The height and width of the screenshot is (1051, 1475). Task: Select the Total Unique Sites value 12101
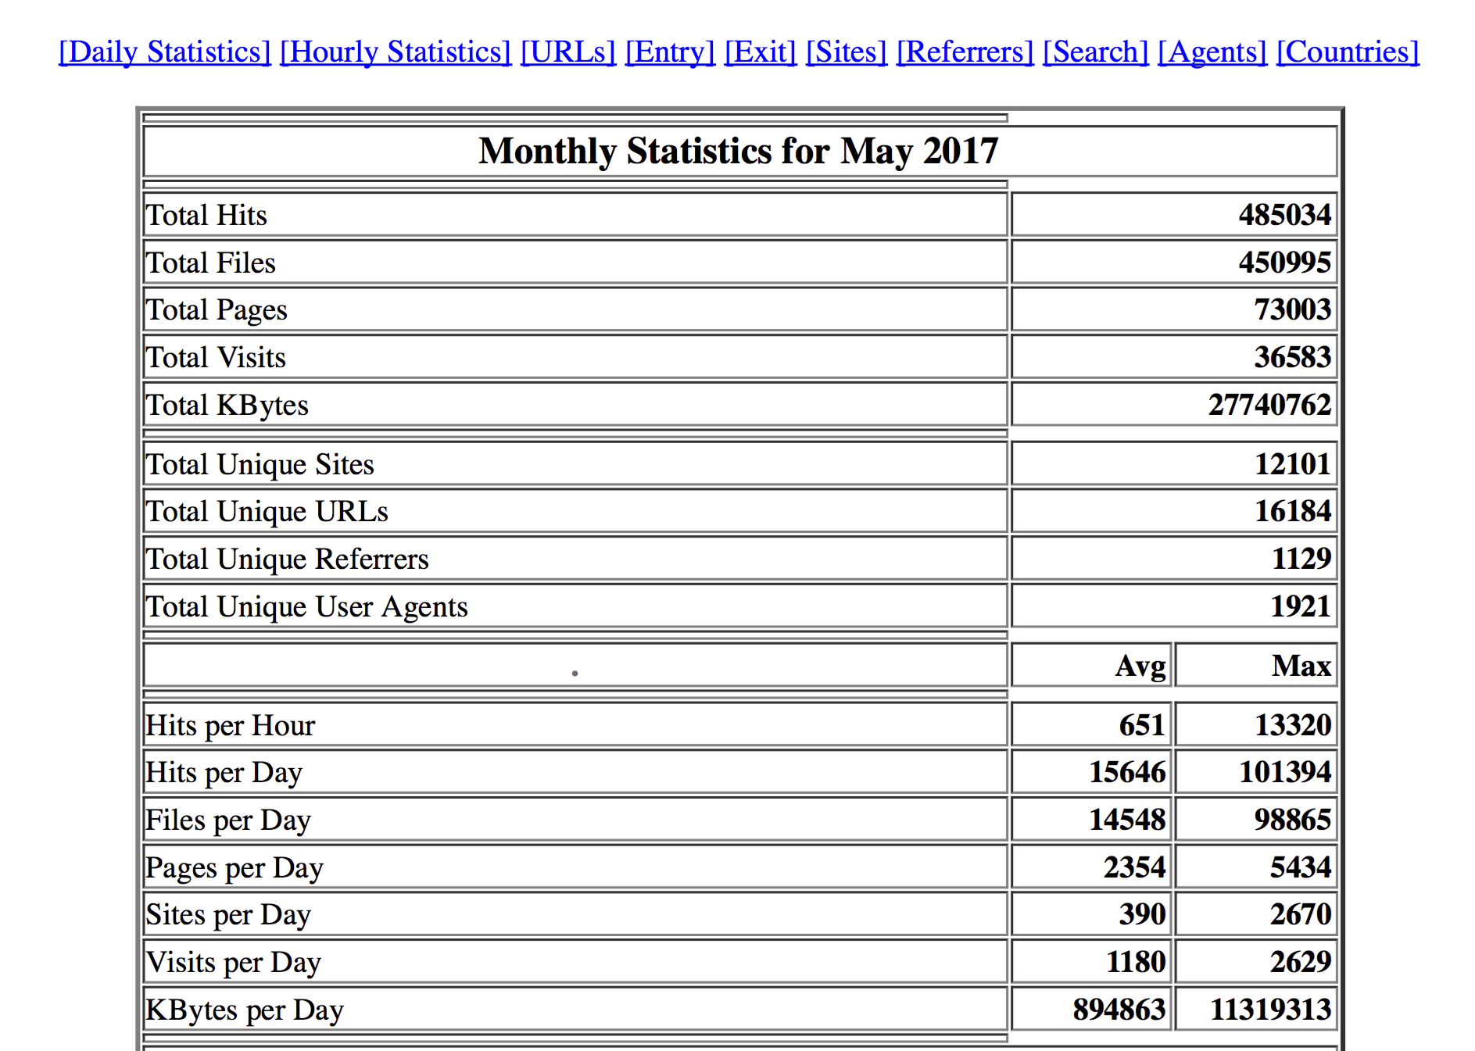pos(1292,464)
